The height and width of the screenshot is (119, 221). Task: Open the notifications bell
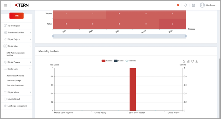pos(186,5)
